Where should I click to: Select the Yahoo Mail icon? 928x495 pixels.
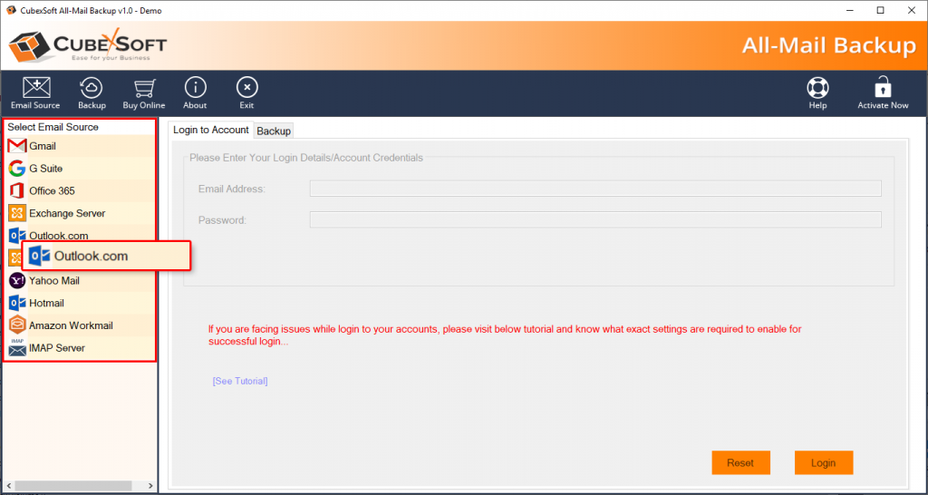18,281
